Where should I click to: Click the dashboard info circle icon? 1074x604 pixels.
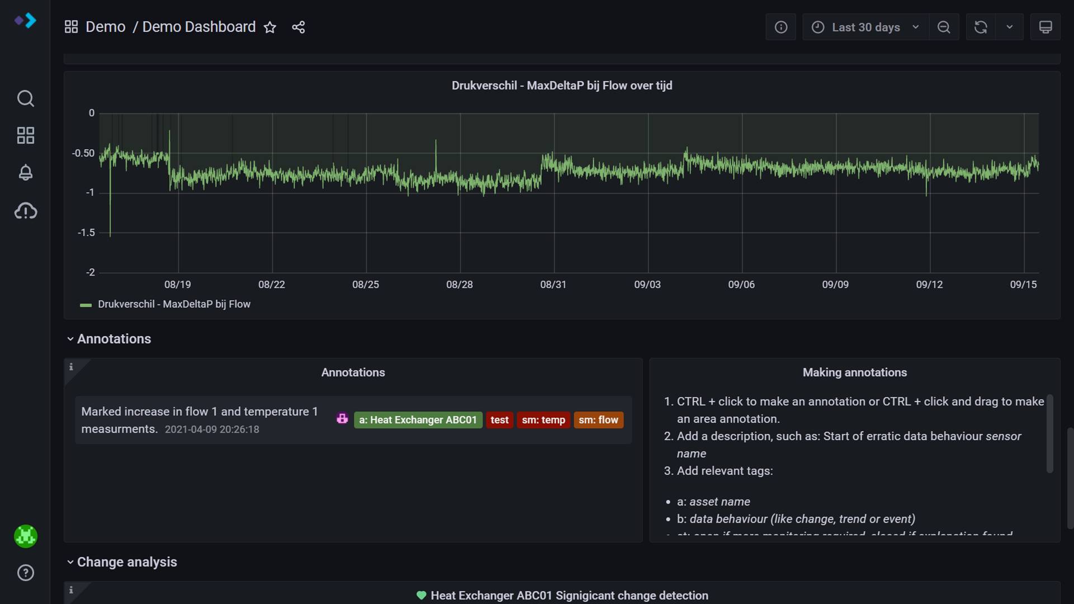click(x=780, y=27)
